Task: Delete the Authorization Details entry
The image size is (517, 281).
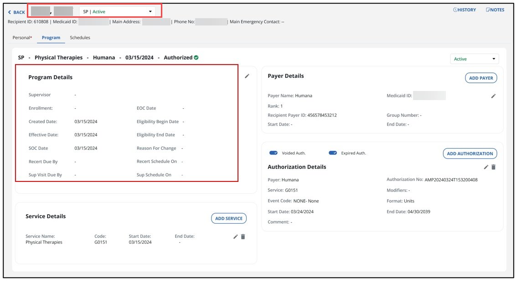Action: pos(494,167)
